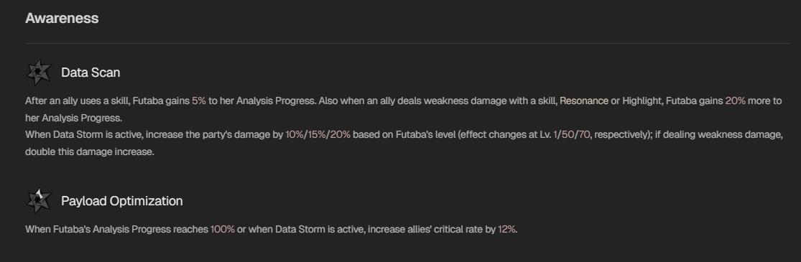The width and height of the screenshot is (801, 262).
Task: Click the highlighted 5% value
Action: (199, 101)
